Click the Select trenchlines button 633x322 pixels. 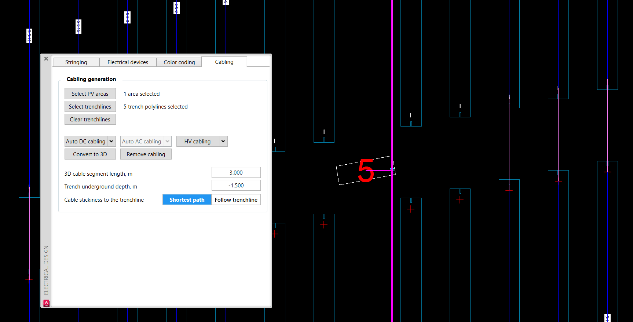coord(90,107)
